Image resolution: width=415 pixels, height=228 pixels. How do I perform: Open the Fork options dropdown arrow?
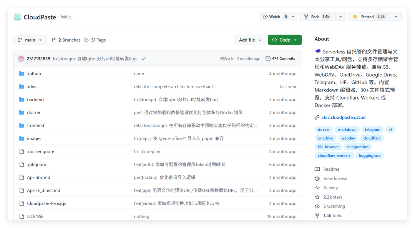click(340, 17)
